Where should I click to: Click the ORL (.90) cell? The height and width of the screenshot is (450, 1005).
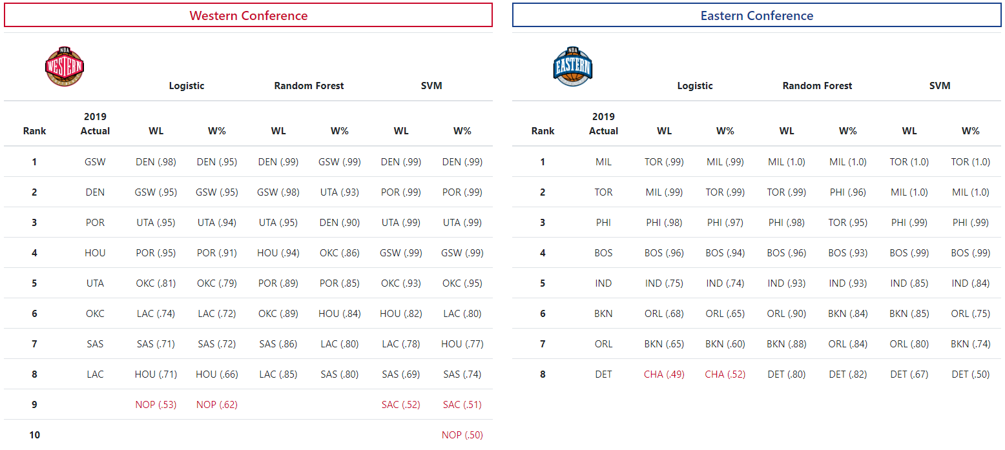pos(787,314)
